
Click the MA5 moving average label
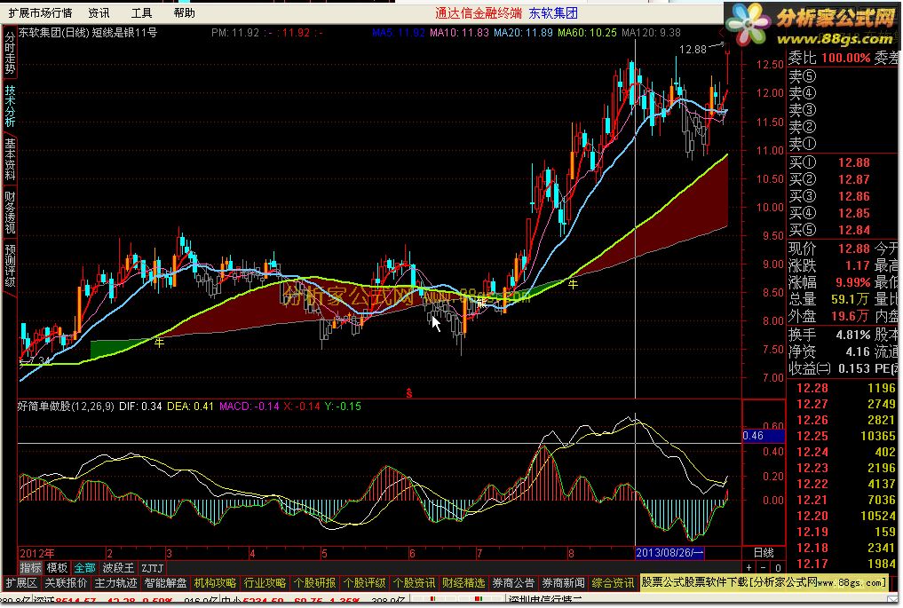pos(399,33)
